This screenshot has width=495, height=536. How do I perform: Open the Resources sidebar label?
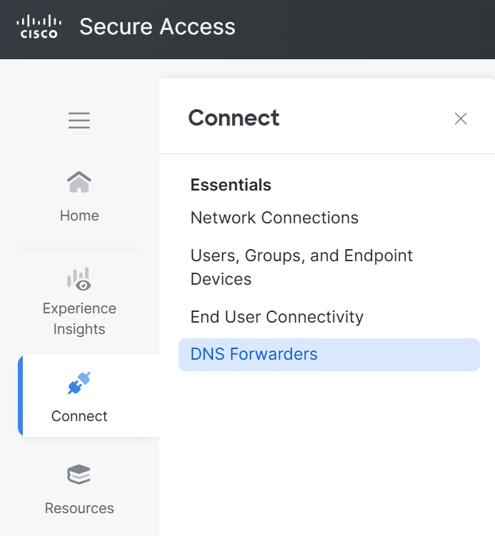pyautogui.click(x=79, y=508)
